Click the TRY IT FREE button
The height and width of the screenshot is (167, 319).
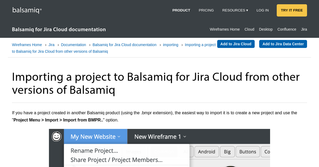[x=292, y=10]
